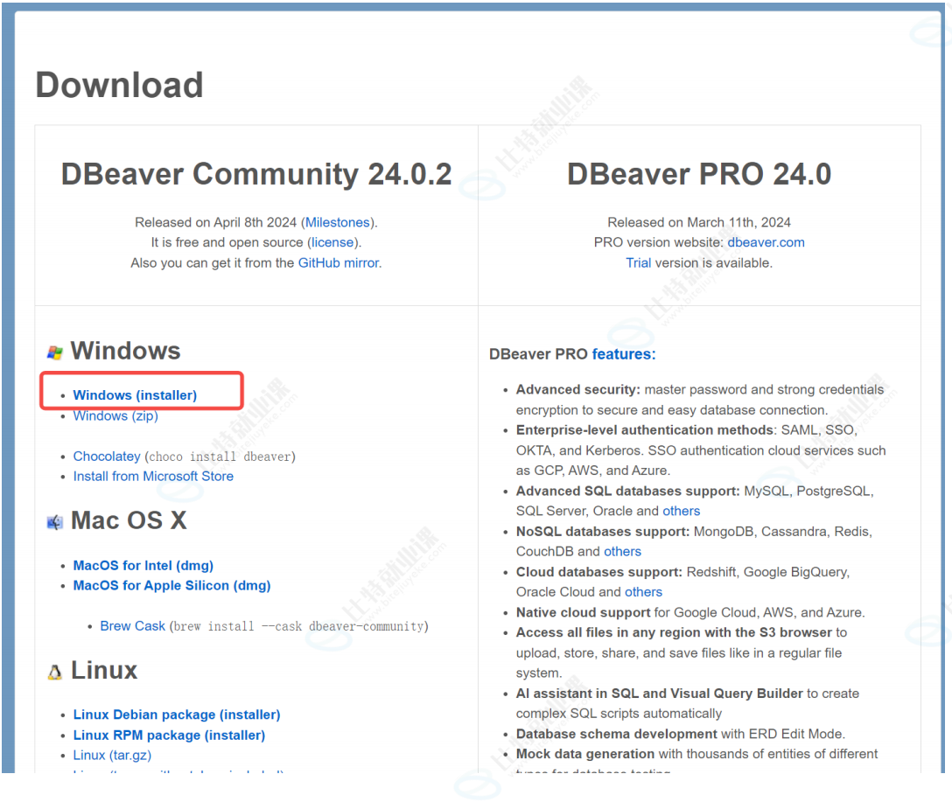Open the Chocolatey link
952x809 pixels.
click(107, 456)
